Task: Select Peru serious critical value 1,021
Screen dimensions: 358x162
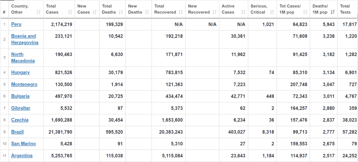Action: (268, 24)
